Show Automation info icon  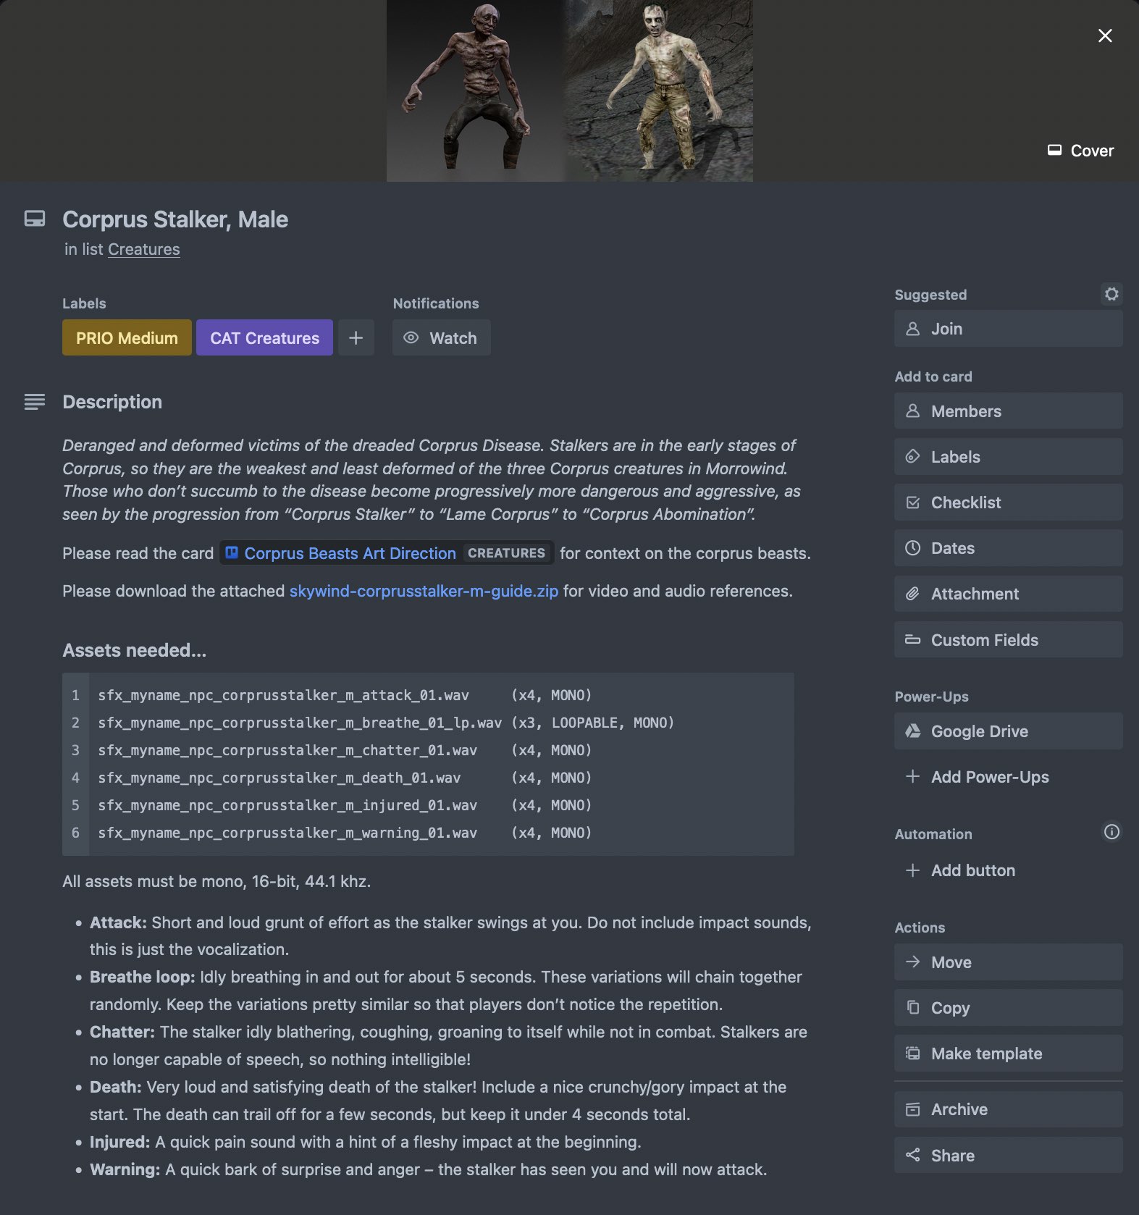click(1111, 832)
